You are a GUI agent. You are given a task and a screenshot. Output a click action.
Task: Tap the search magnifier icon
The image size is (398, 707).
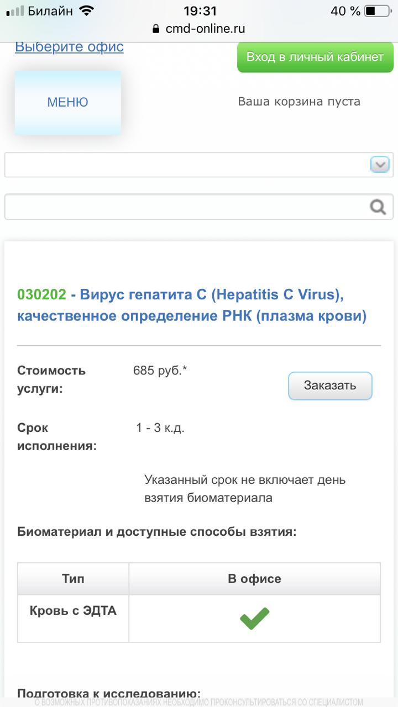(x=378, y=207)
